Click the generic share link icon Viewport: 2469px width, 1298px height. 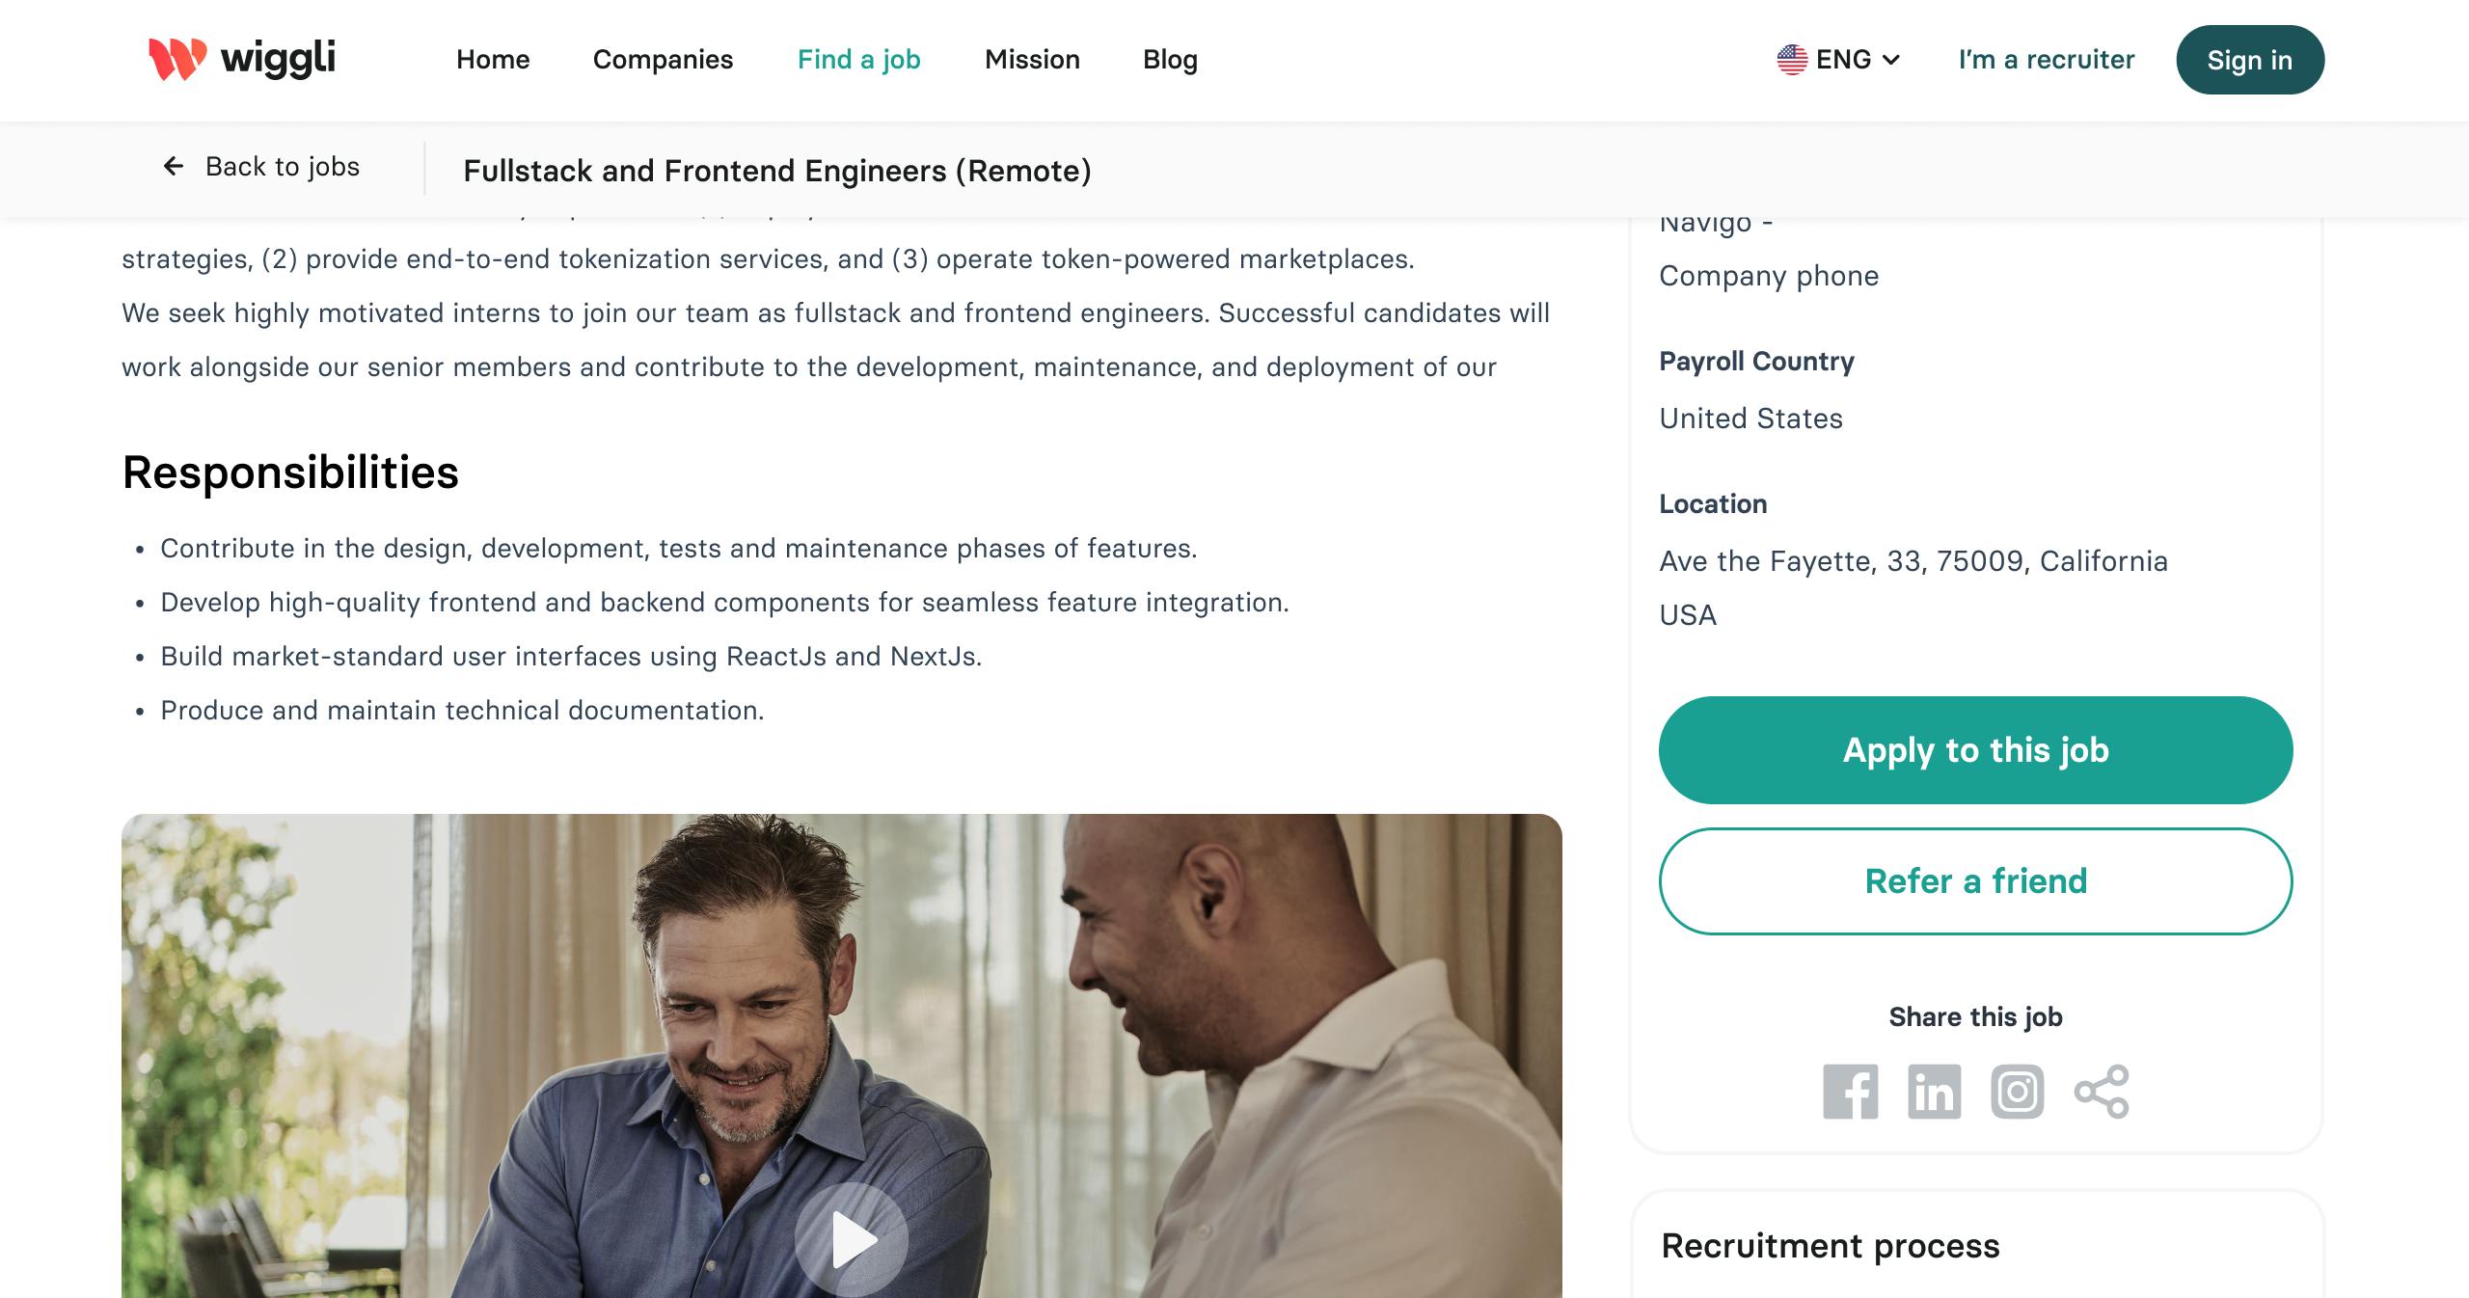[x=2102, y=1092]
